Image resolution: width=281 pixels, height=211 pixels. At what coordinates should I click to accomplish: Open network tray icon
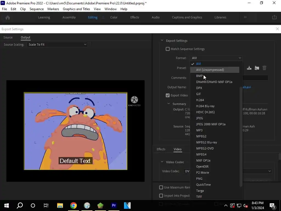[239, 206]
